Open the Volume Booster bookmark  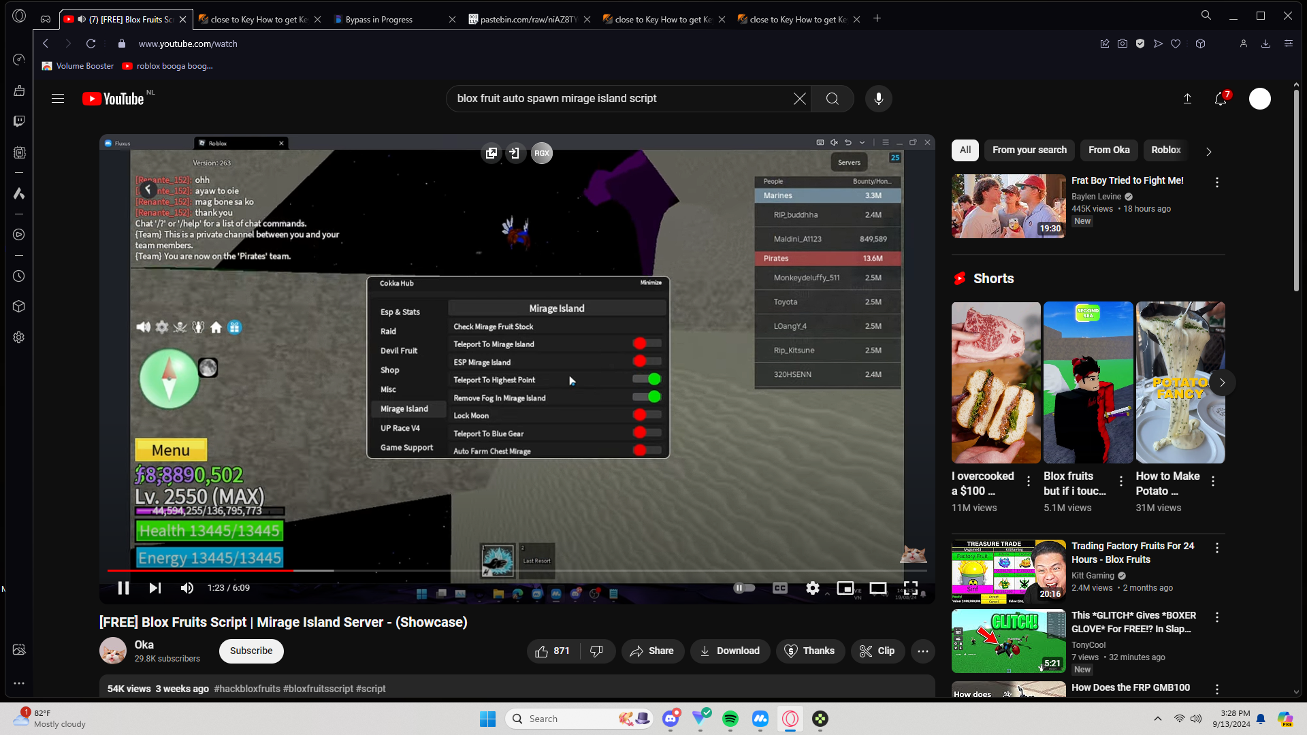pos(78,66)
